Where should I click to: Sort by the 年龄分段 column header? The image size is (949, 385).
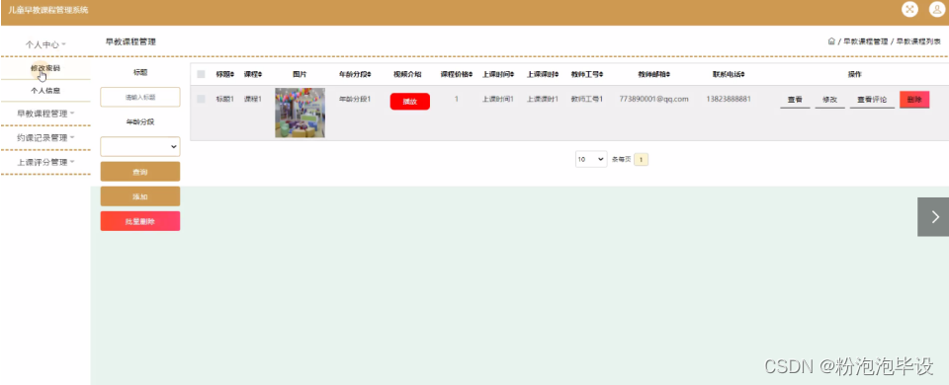355,74
